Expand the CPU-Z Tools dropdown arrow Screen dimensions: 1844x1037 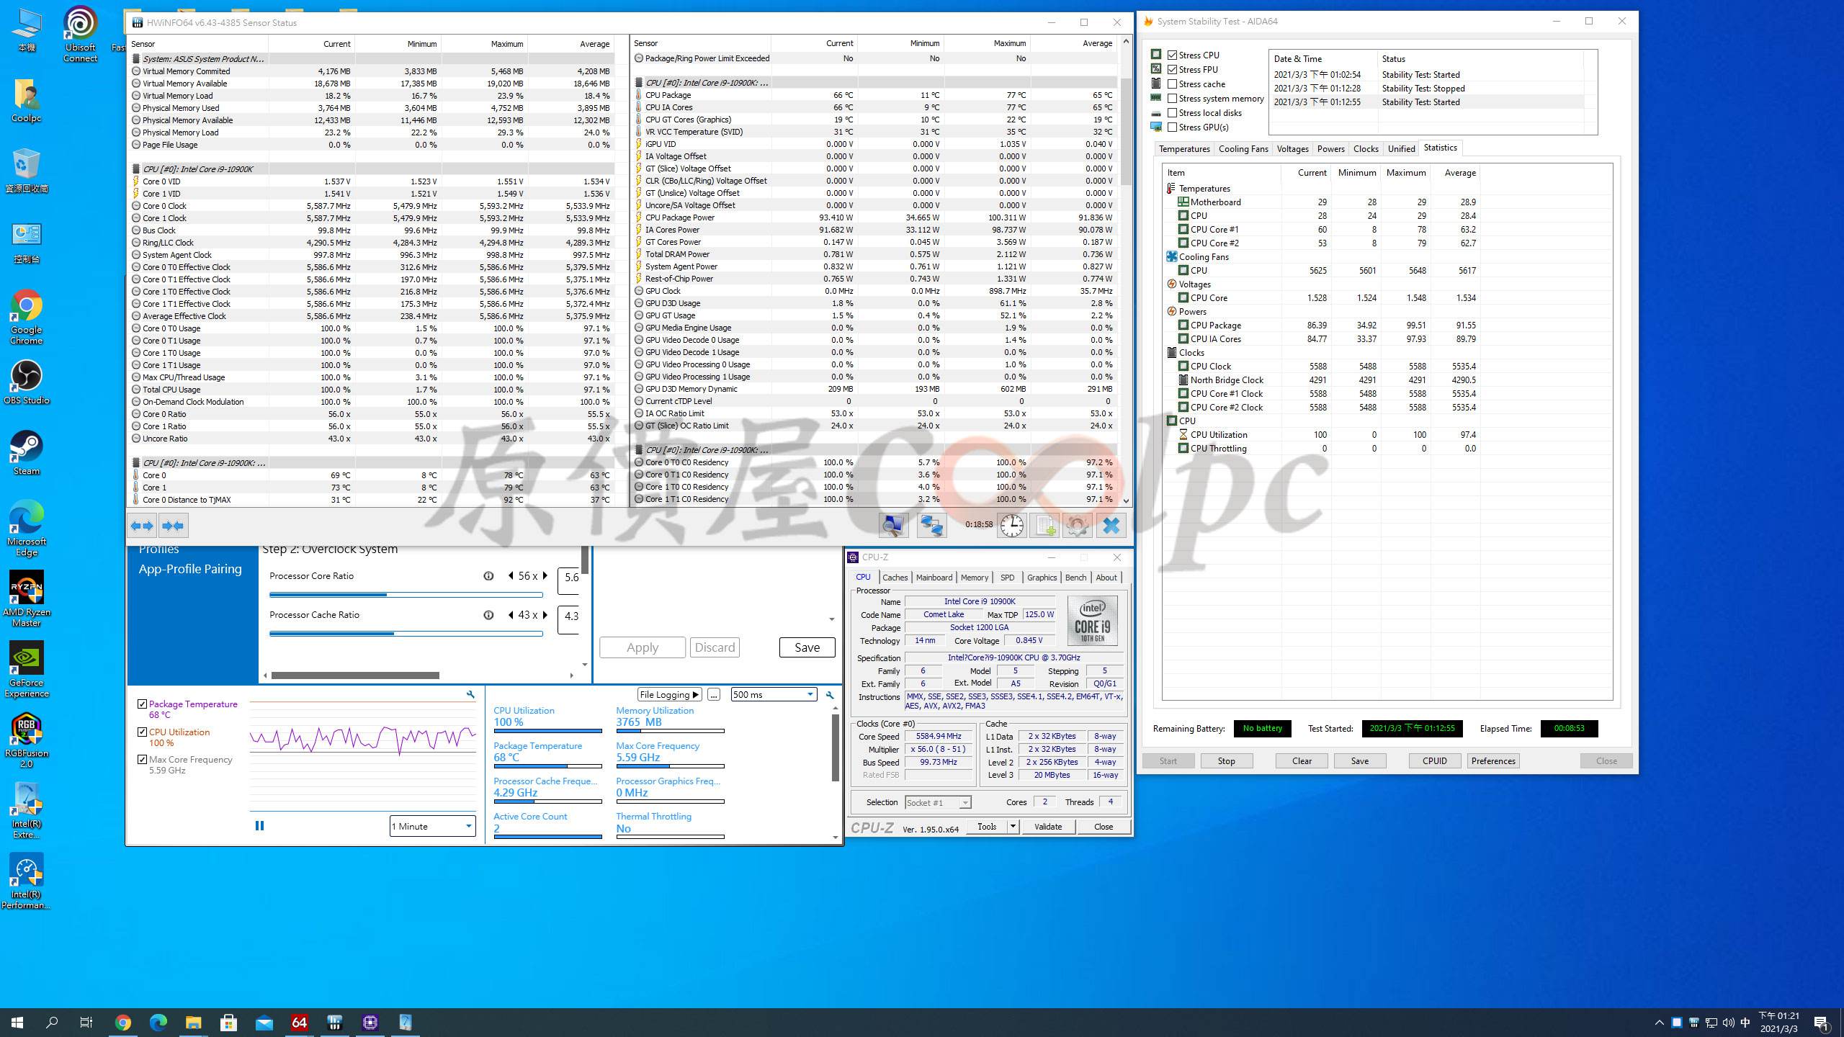coord(1013,827)
